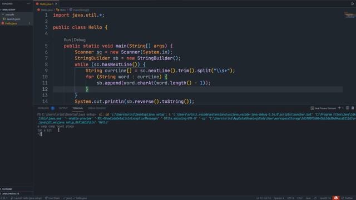The image size is (356, 200).
Task: Click the Java status icon beside Live Share
Action: [75, 198]
